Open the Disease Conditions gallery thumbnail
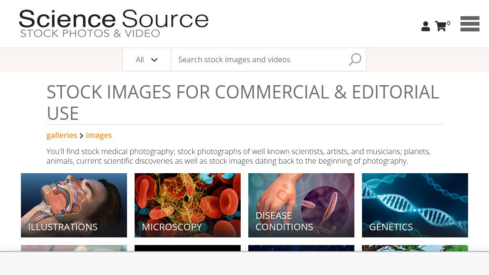489x275 pixels. (x=301, y=205)
